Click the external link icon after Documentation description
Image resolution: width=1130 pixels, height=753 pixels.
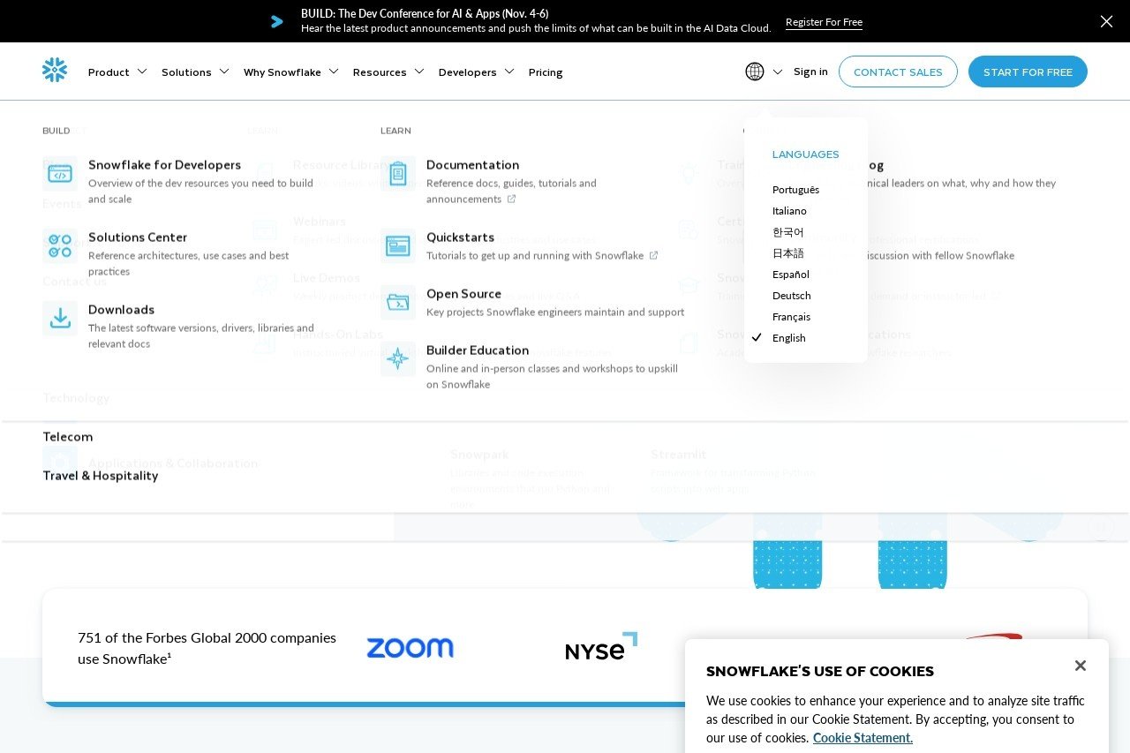coord(511,200)
